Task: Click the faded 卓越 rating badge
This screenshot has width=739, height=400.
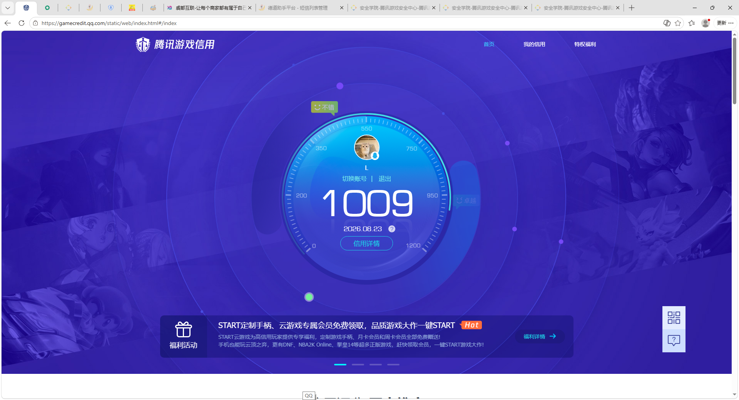Action: (466, 200)
